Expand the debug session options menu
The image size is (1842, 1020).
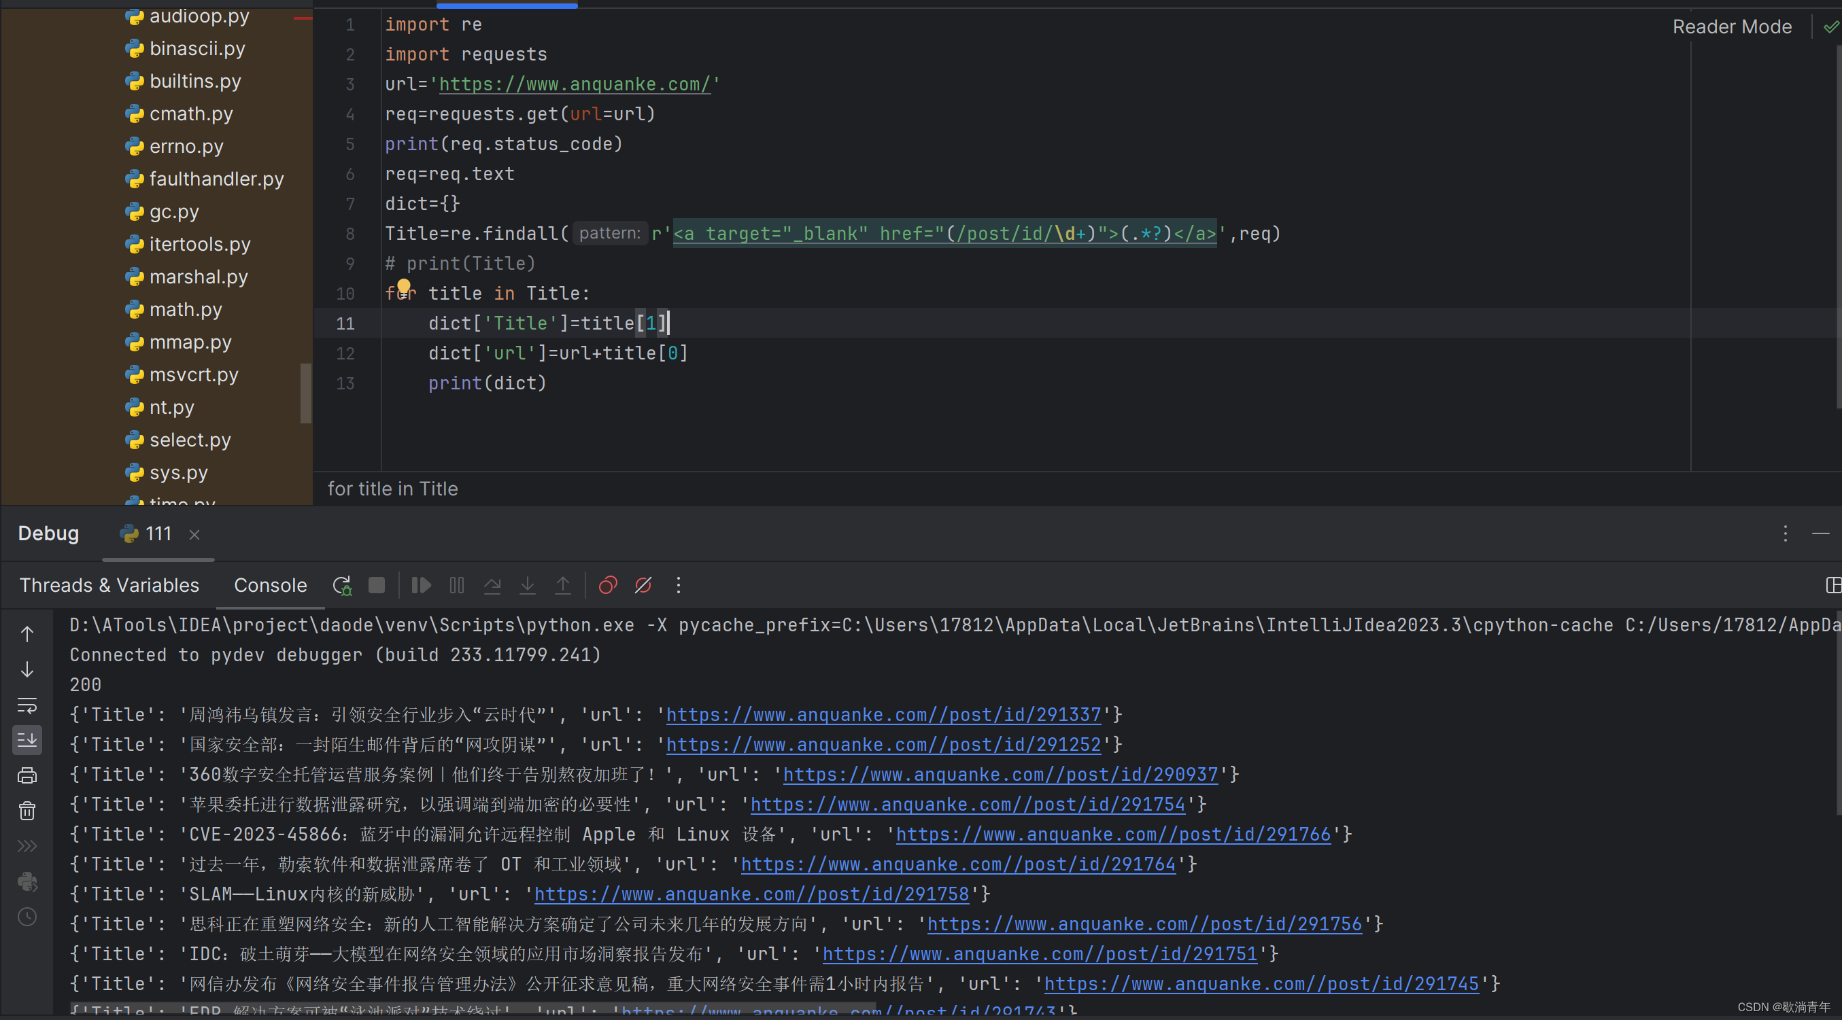pyautogui.click(x=1786, y=534)
